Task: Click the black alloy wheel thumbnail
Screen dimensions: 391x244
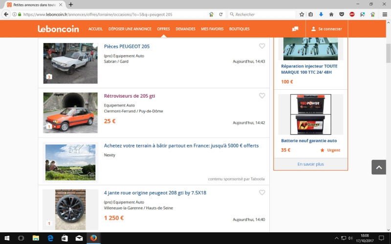Action: (70, 209)
